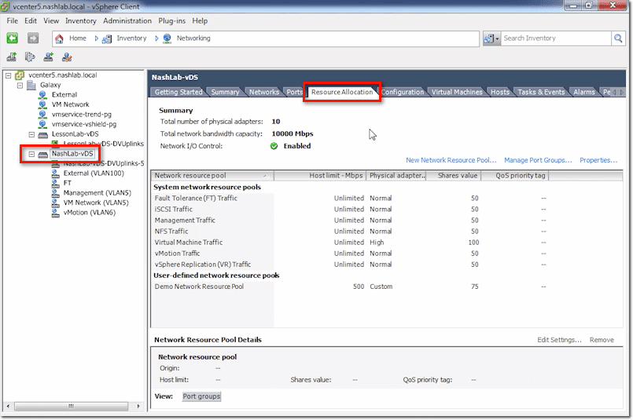Select VM Network (VLAN5) port group

point(96,203)
